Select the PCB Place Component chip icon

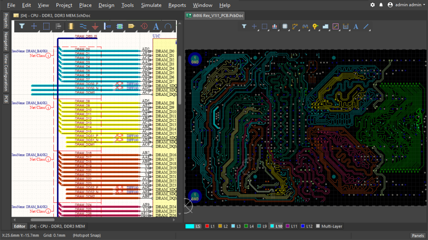(x=285, y=27)
